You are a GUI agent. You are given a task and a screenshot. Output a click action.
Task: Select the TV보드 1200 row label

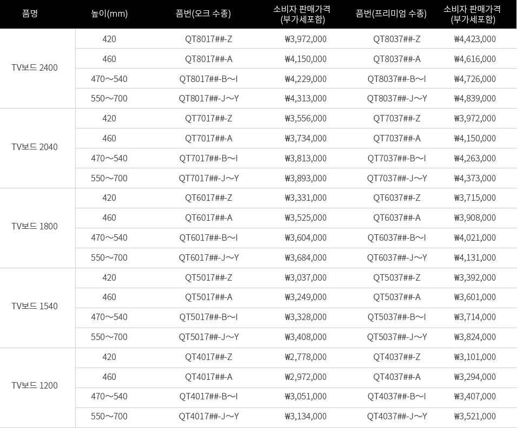click(x=35, y=385)
